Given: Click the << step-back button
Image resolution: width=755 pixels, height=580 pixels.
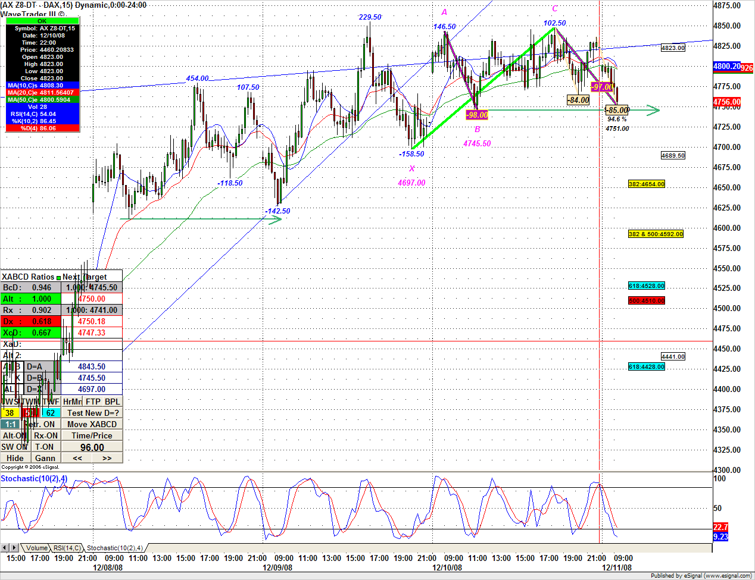Looking at the screenshot, I should (x=77, y=458).
